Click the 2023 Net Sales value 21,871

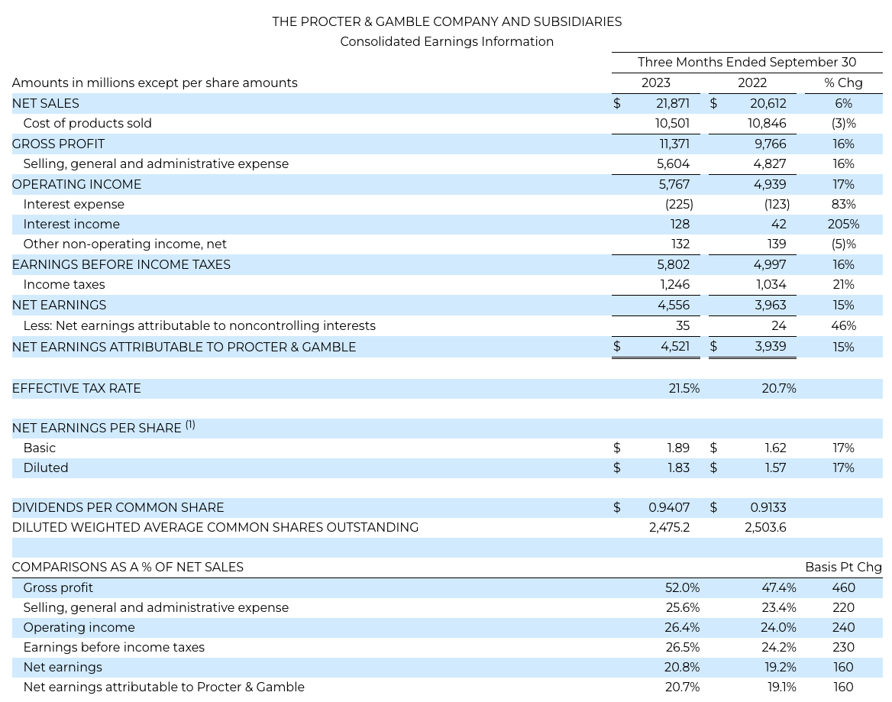pyautogui.click(x=672, y=103)
